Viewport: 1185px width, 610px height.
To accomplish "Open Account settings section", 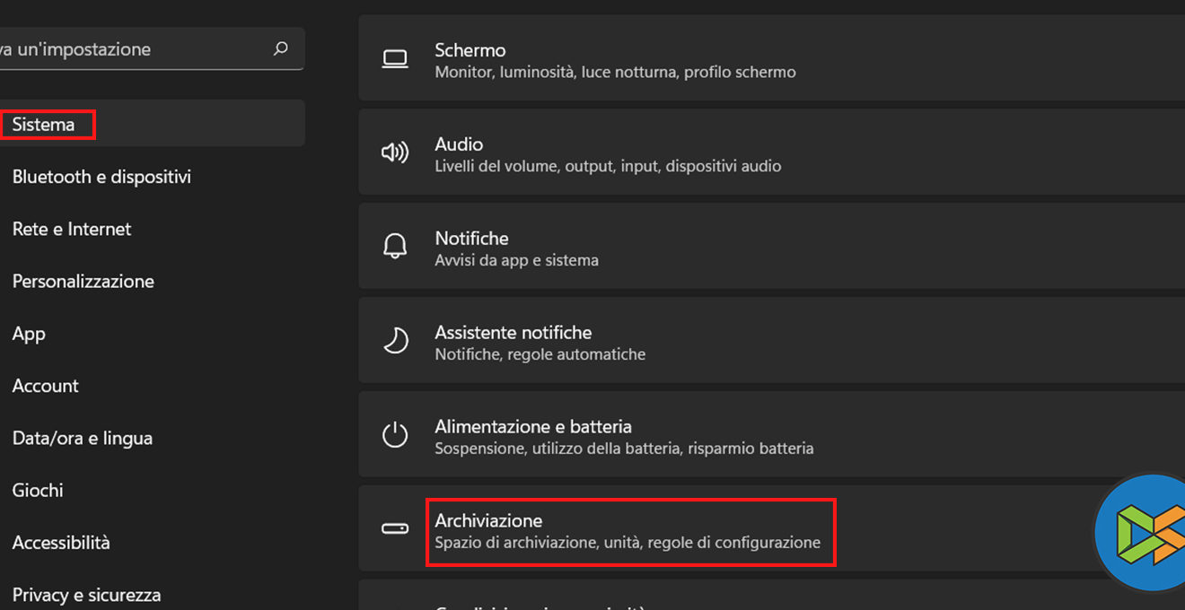I will tap(46, 386).
